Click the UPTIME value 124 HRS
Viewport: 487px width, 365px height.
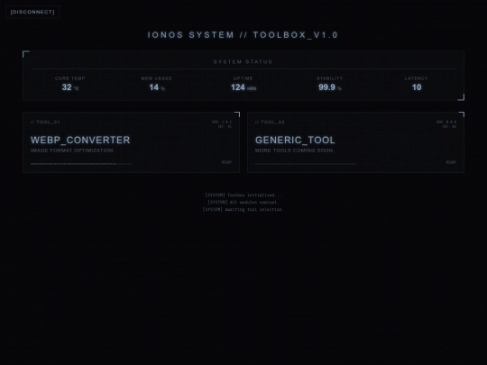(x=243, y=87)
